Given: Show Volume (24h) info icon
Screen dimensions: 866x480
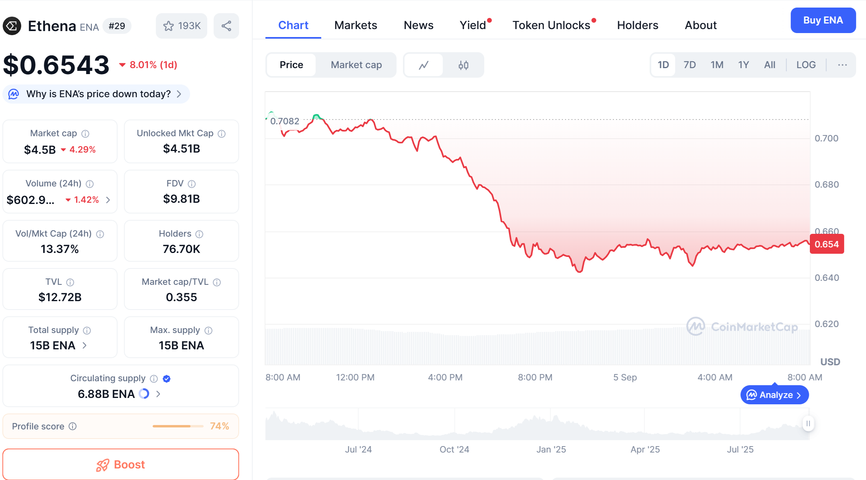Looking at the screenshot, I should [90, 184].
